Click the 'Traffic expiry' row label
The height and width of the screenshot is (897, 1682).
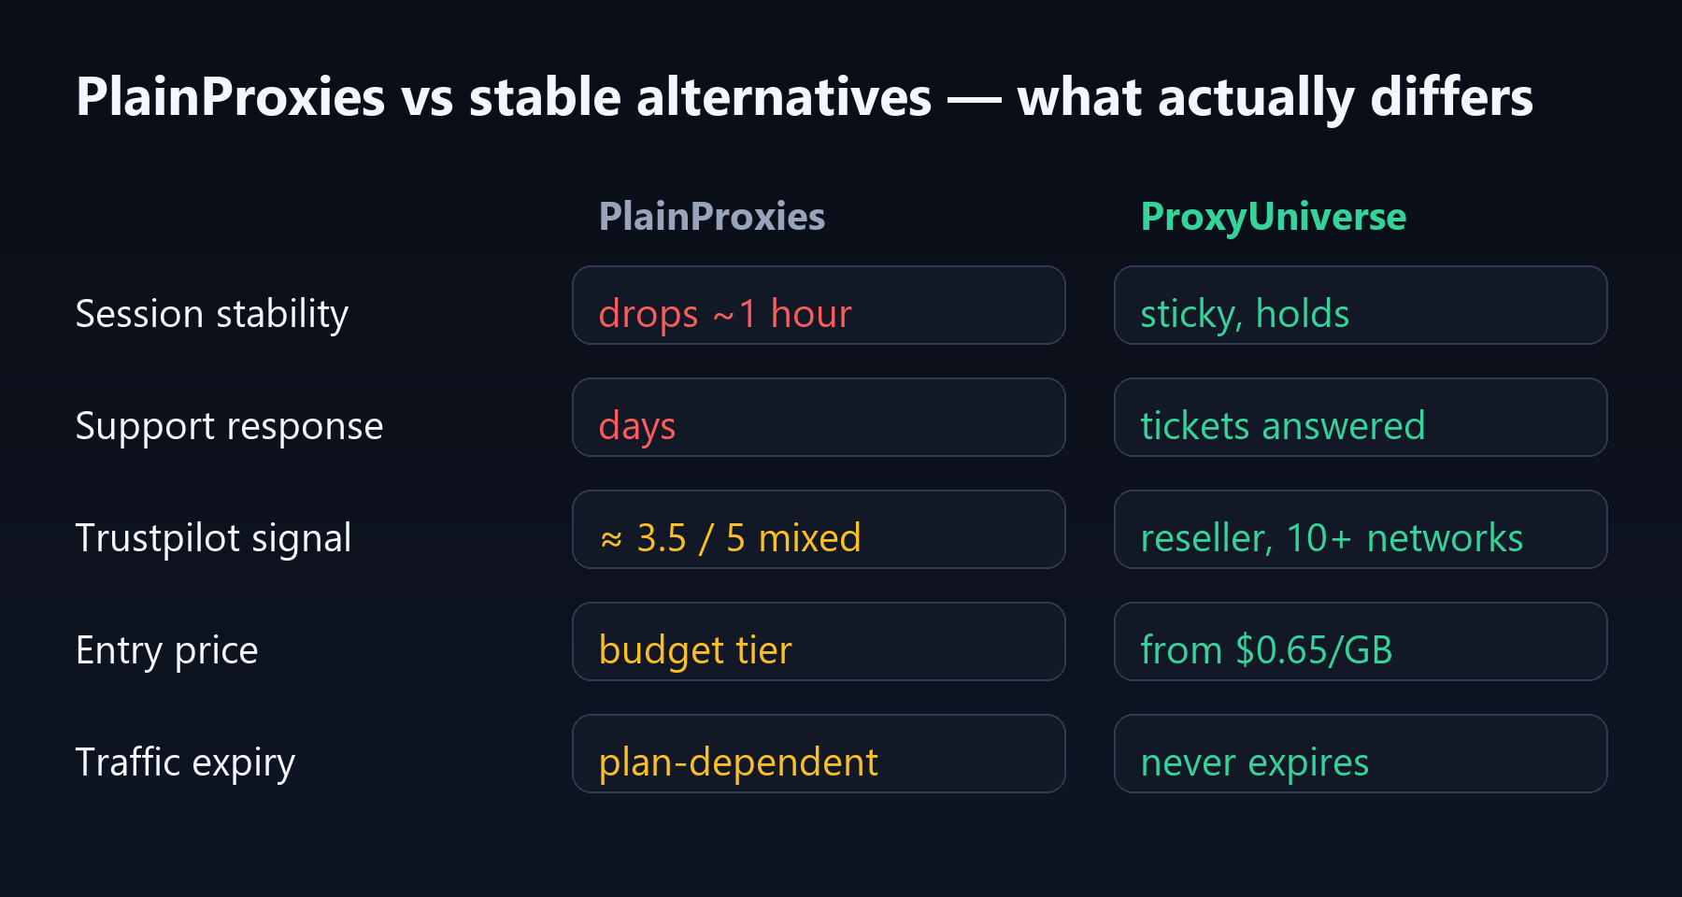186,763
